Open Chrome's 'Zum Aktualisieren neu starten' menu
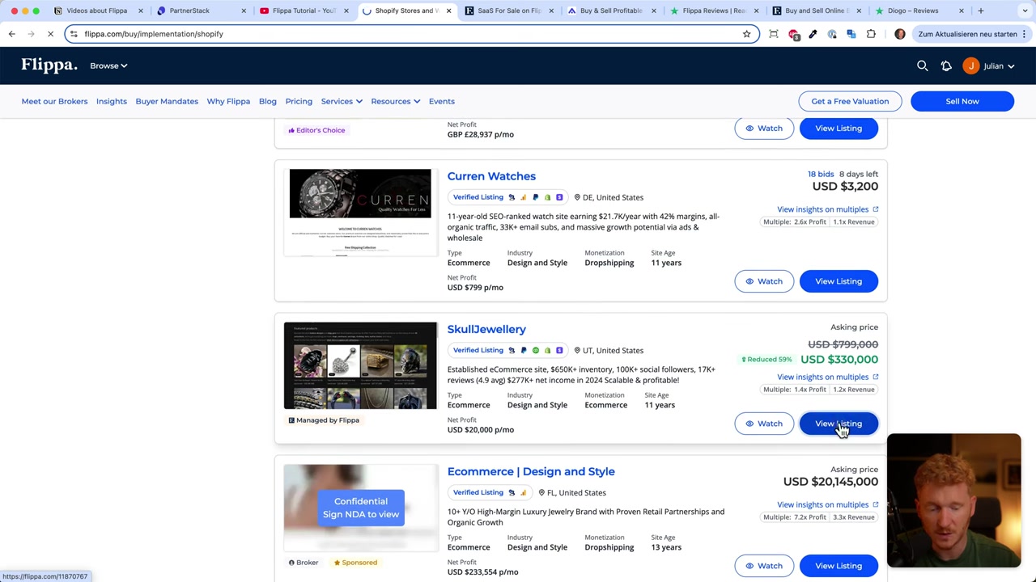 click(x=972, y=34)
